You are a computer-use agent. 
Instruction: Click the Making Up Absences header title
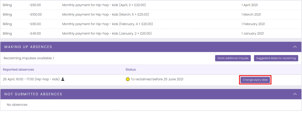(x=28, y=47)
